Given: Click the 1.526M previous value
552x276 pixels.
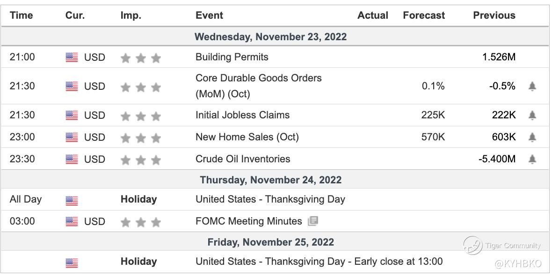Looking at the screenshot, I should pyautogui.click(x=499, y=58).
